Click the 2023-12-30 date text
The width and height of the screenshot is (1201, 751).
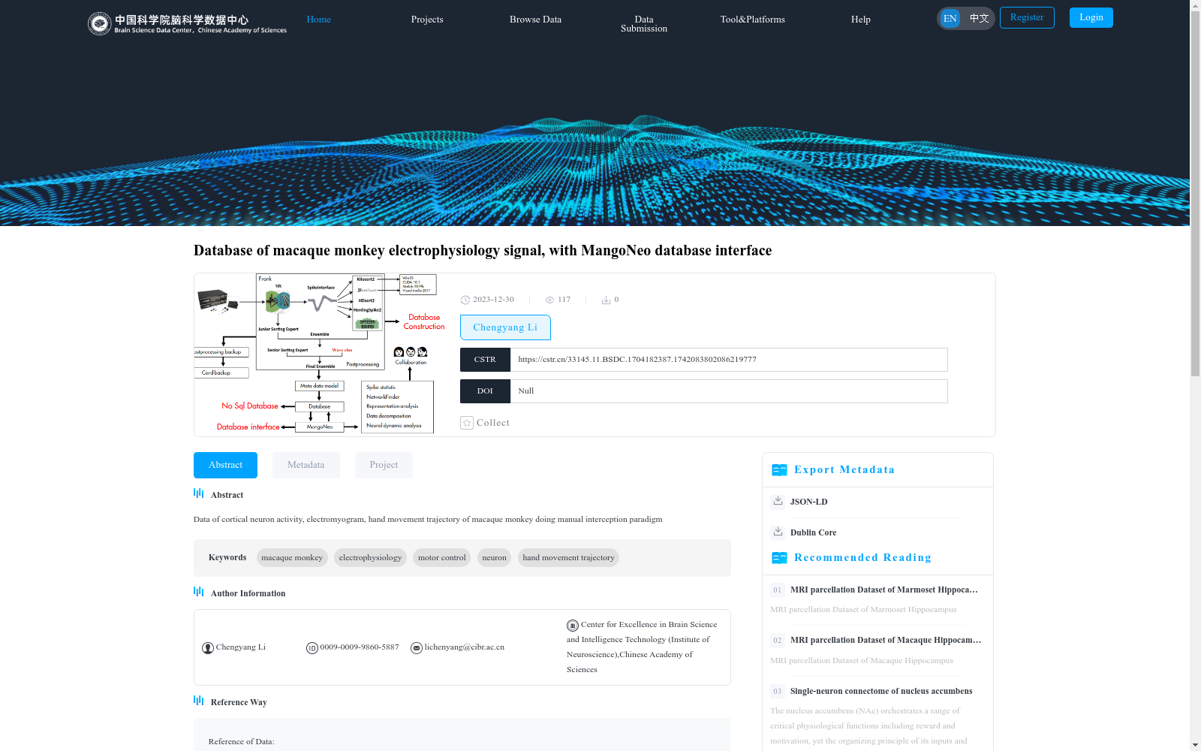(x=493, y=300)
